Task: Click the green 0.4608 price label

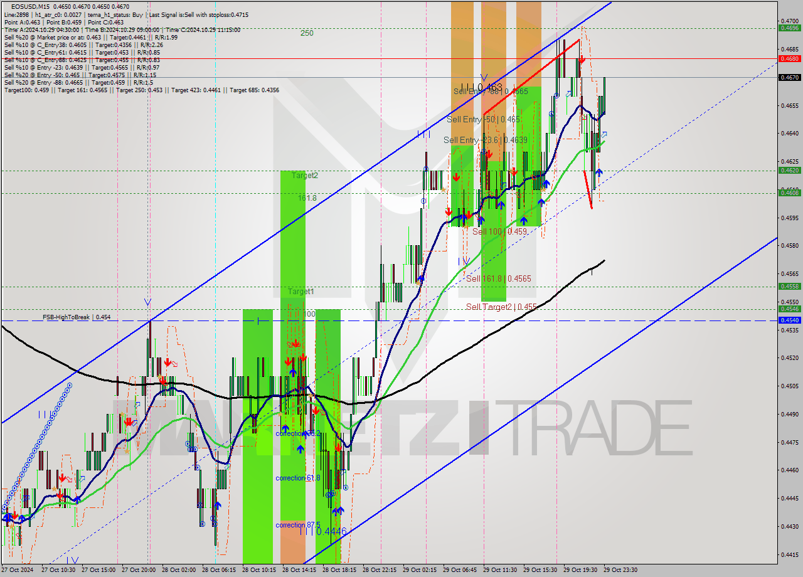Action: click(x=789, y=193)
